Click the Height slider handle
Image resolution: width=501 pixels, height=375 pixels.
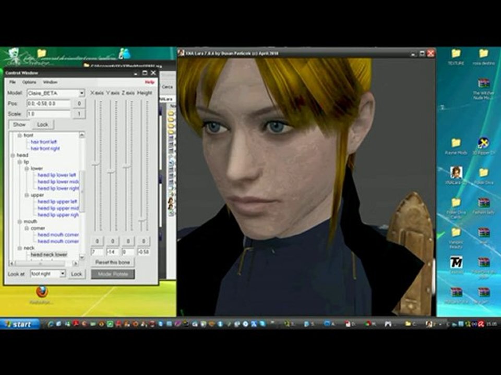pyautogui.click(x=142, y=220)
